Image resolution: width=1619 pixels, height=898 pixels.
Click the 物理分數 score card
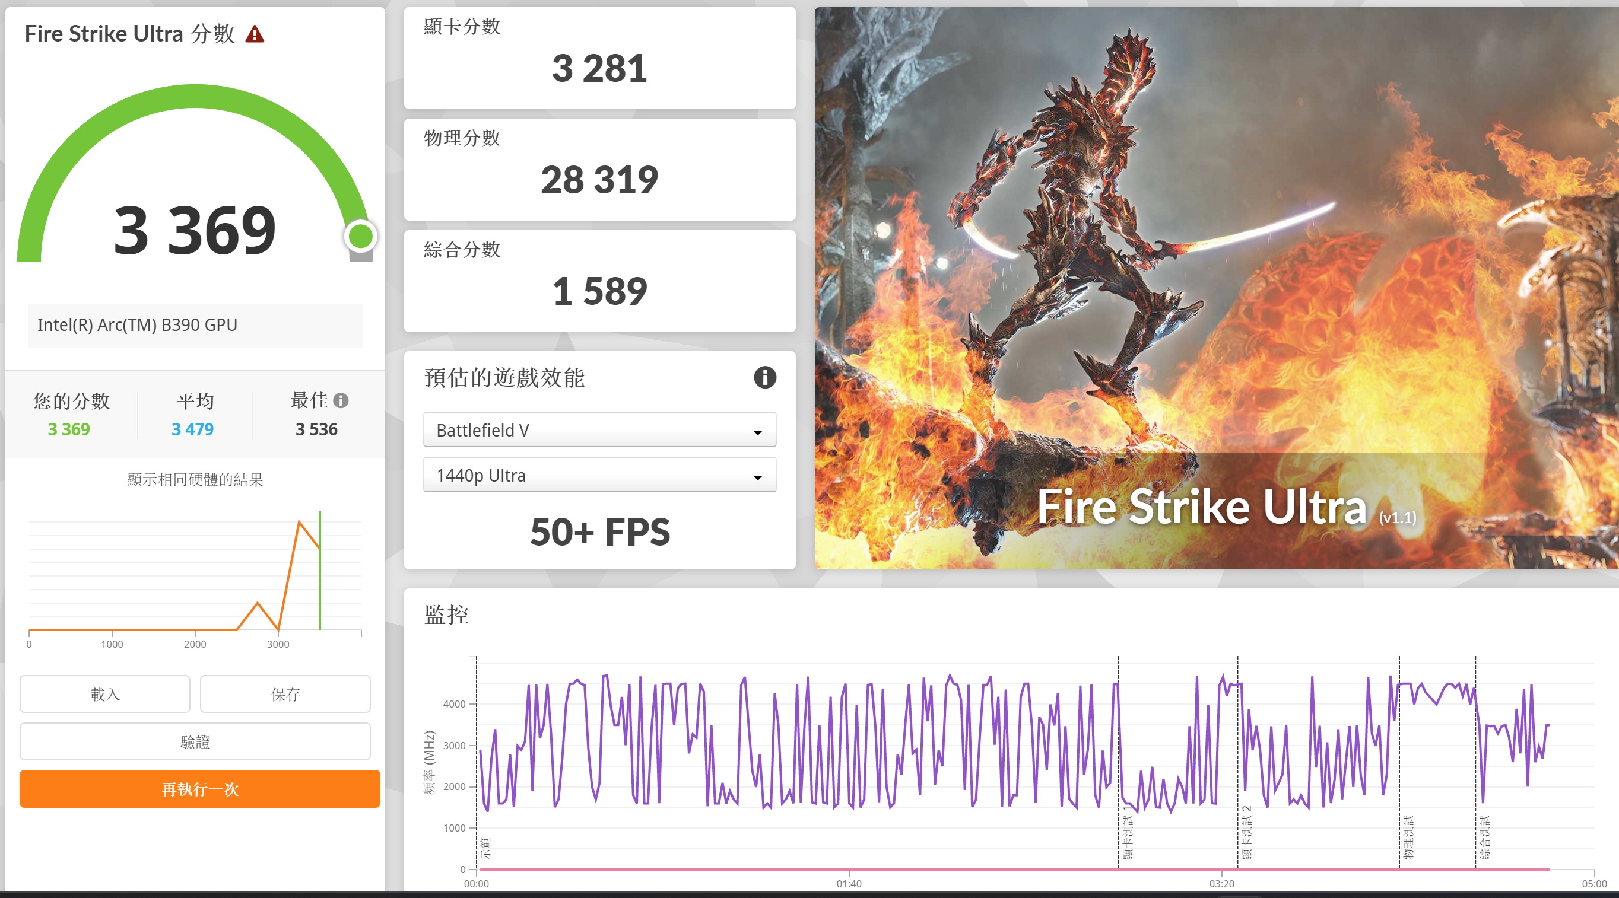click(x=599, y=170)
